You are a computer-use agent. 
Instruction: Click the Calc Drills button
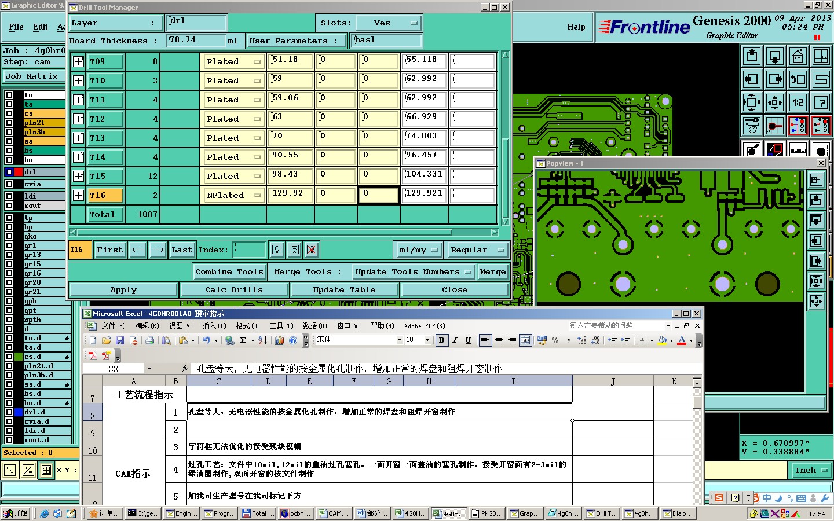click(x=234, y=289)
